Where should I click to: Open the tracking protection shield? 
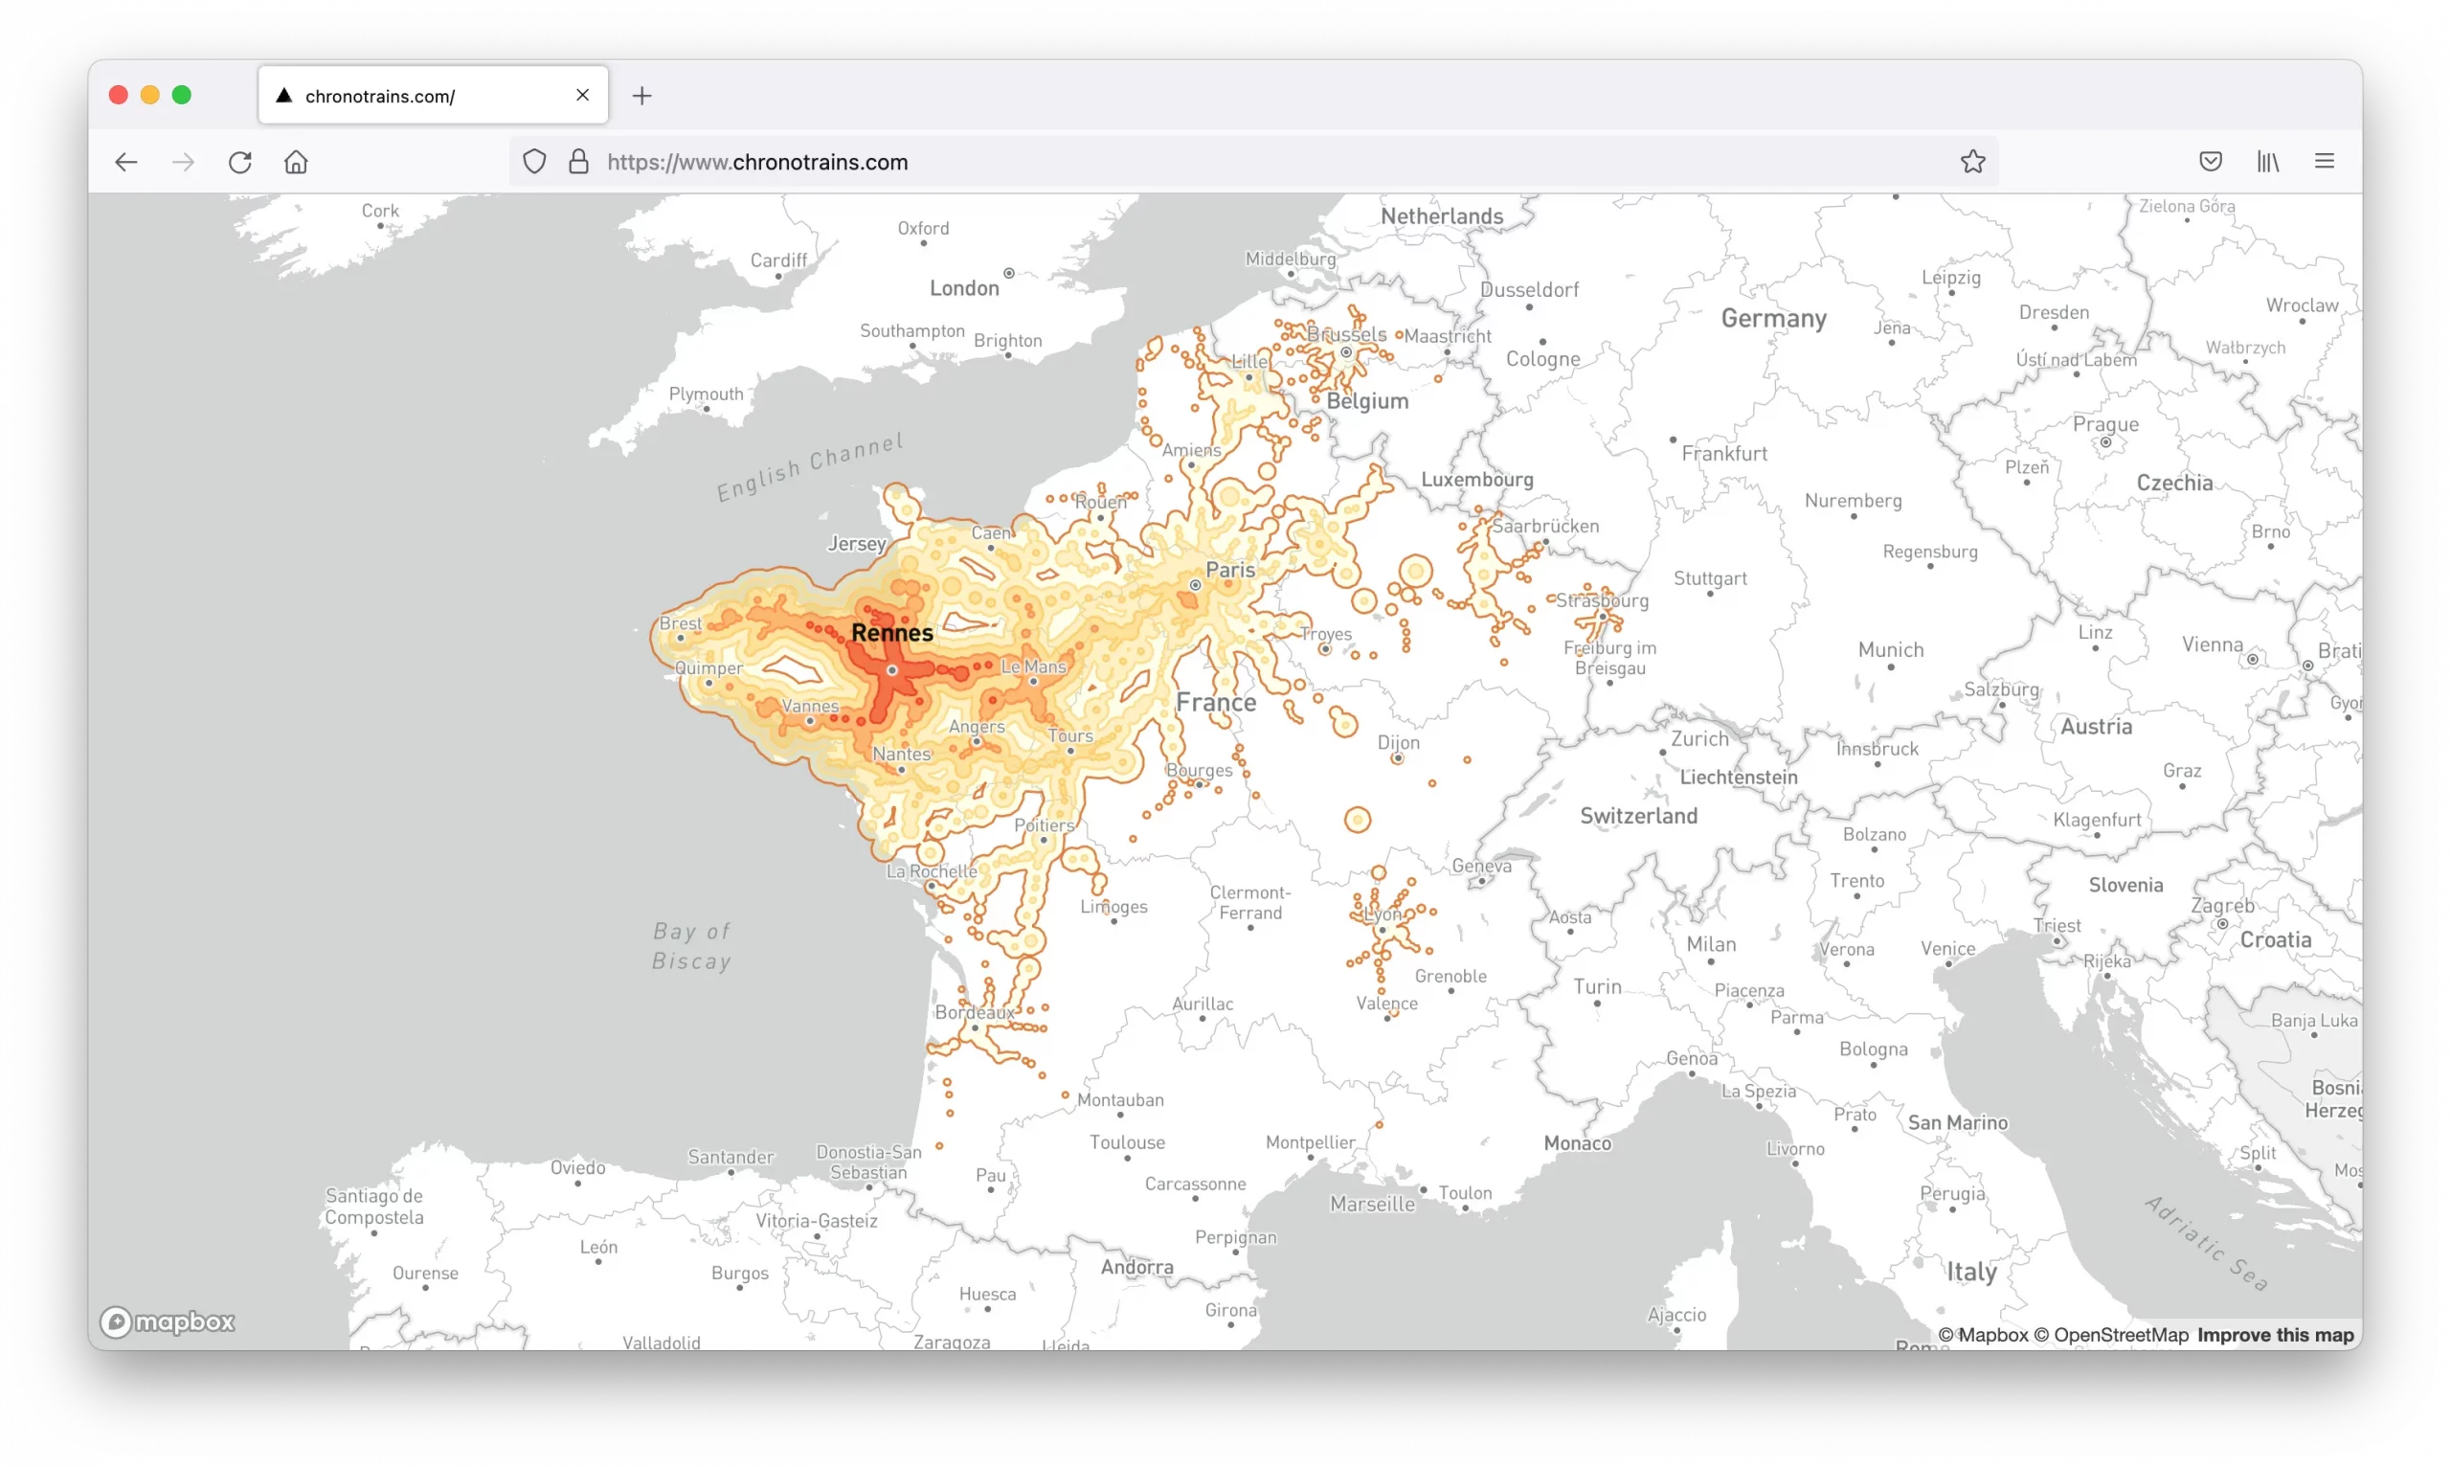534,162
